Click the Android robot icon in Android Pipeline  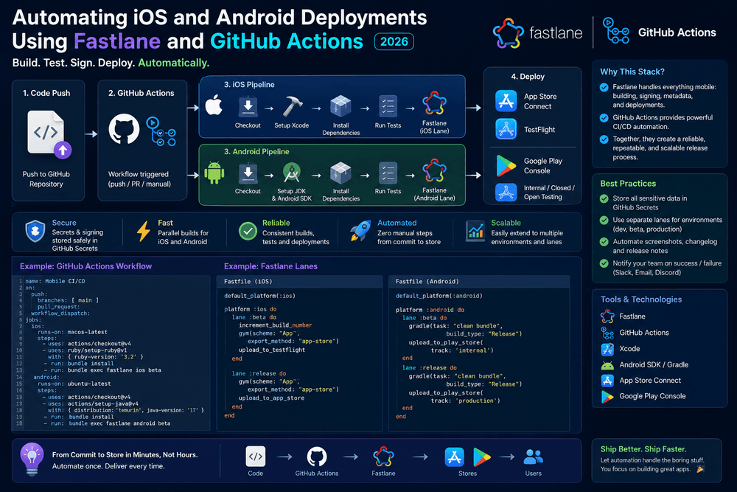[214, 173]
